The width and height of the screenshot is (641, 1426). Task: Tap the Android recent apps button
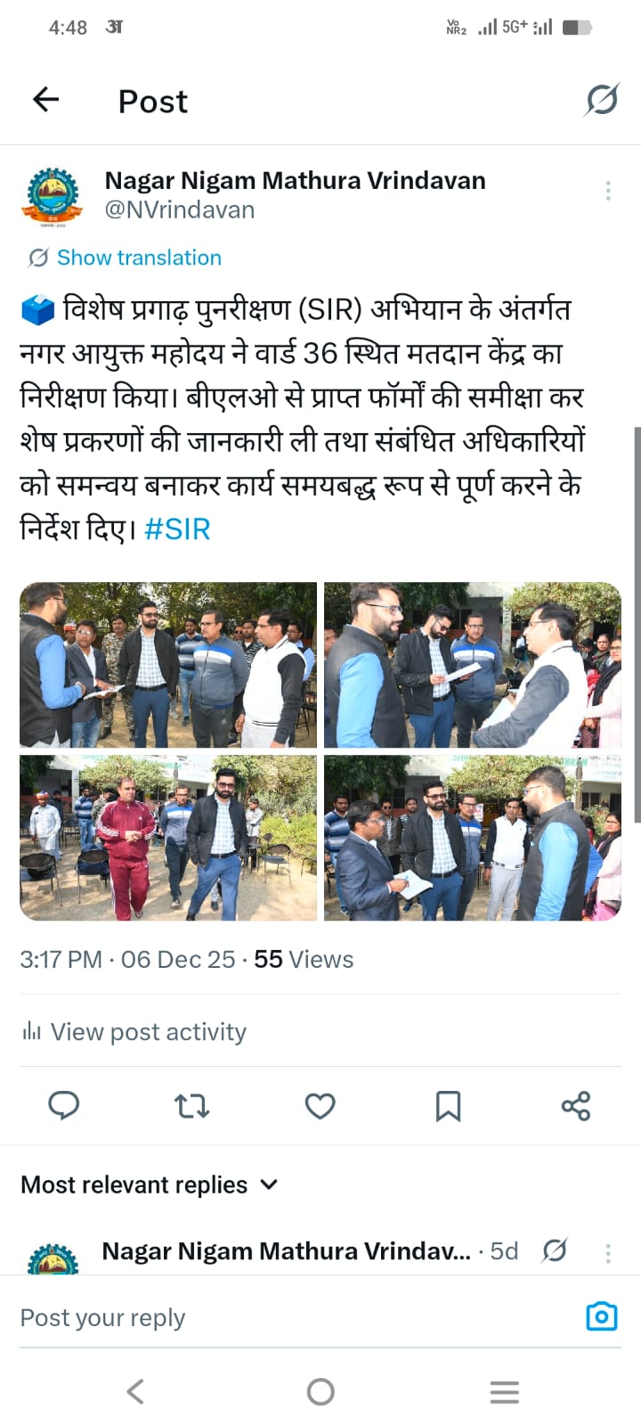(x=505, y=1391)
